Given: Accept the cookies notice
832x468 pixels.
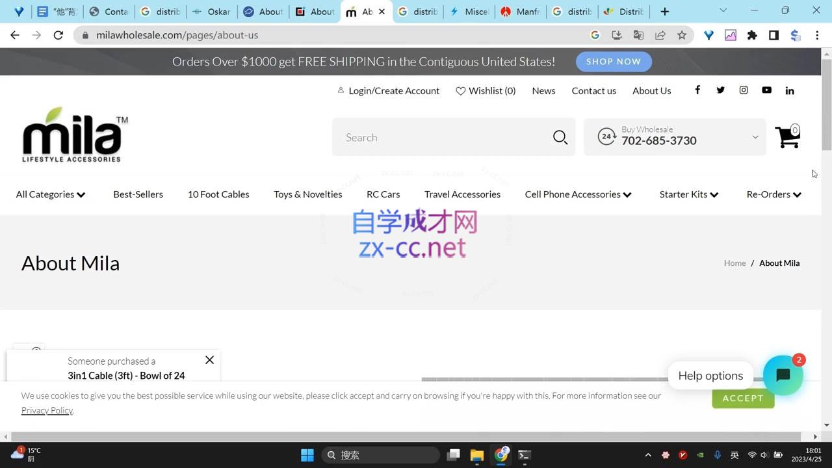Looking at the screenshot, I should coord(743,398).
